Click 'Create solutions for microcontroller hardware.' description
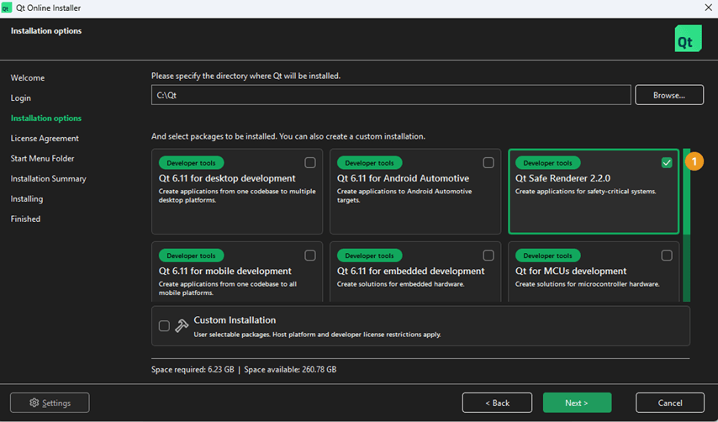 coord(588,284)
